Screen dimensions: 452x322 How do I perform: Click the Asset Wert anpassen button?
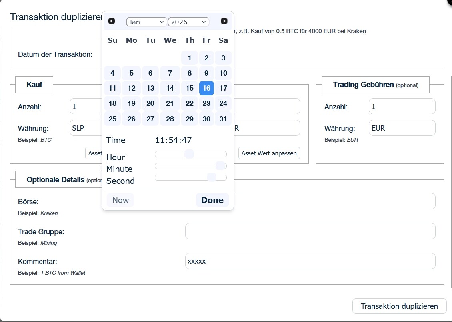(x=269, y=153)
